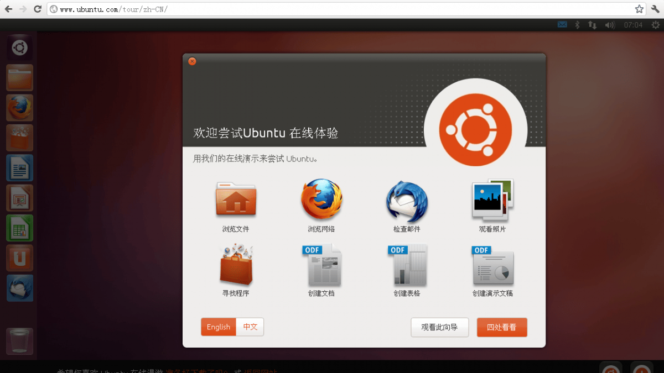The image size is (664, 373).
Task: Open the 观看照片 photos icon
Action: (492, 199)
